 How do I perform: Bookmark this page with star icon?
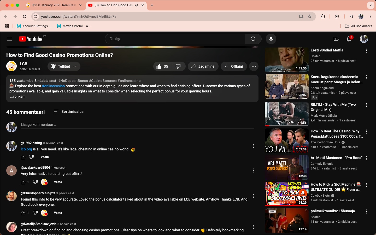click(310, 16)
